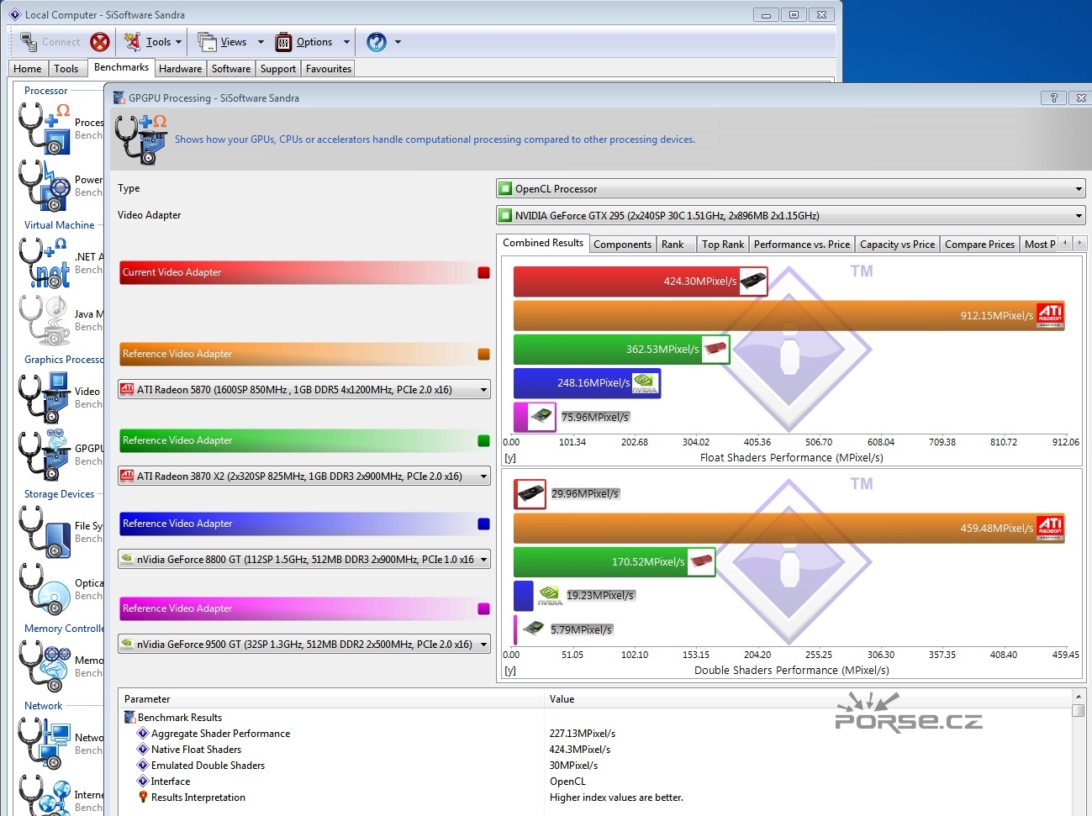Expand the Tools dropdown arrow
The image size is (1092, 816).
(x=178, y=42)
